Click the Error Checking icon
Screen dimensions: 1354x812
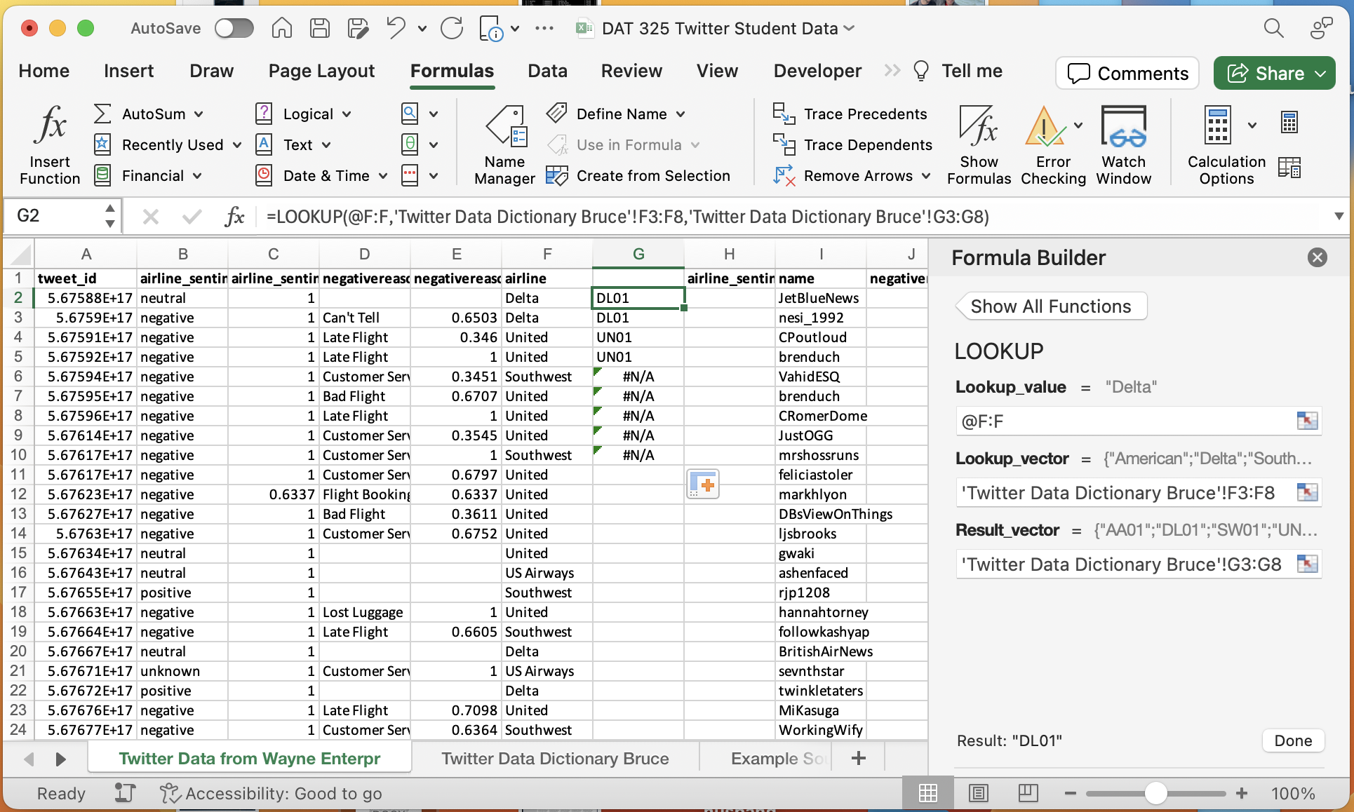coord(1045,128)
